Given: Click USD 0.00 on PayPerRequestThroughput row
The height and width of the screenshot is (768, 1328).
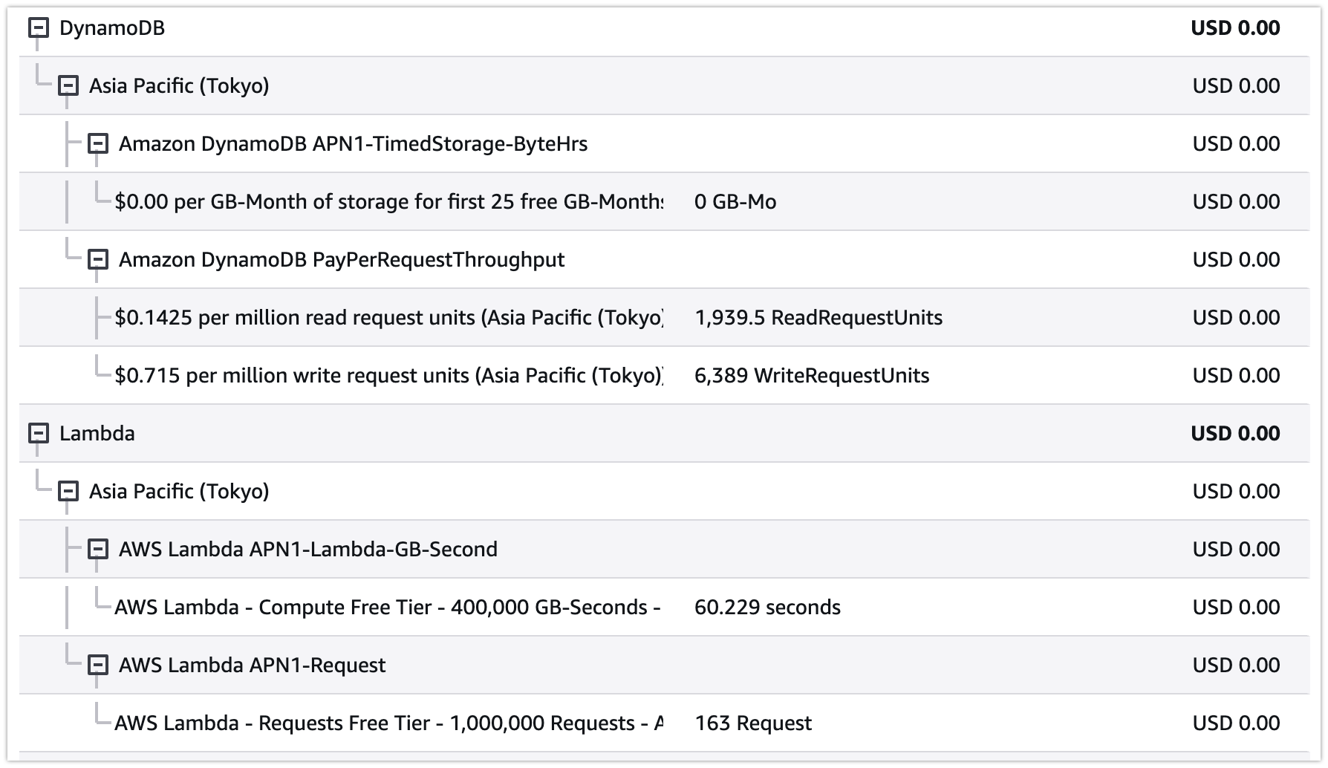Looking at the screenshot, I should click(1237, 260).
